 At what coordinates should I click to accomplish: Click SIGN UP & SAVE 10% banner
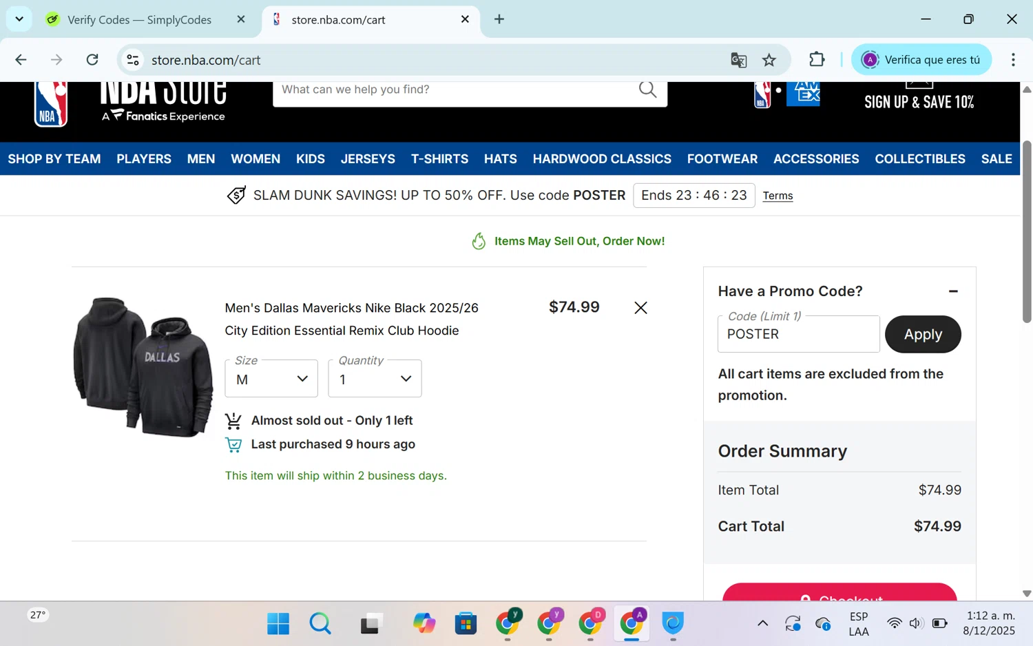(919, 96)
